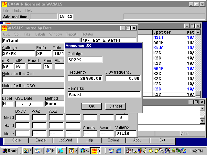The height and width of the screenshot is (155, 207).
Task: Click the tray clock showing 1:42 PM
Action: (x=196, y=151)
